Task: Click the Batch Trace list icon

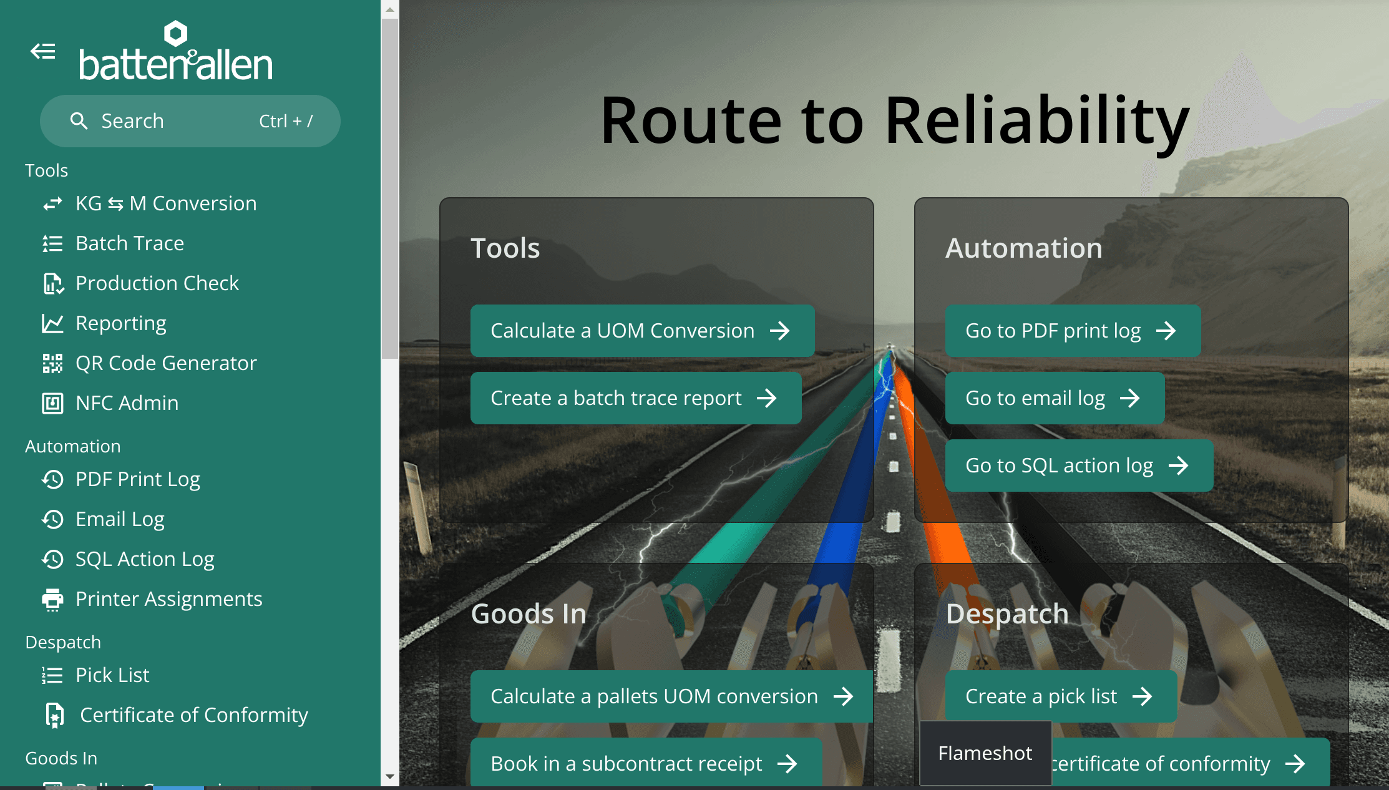Action: (52, 243)
